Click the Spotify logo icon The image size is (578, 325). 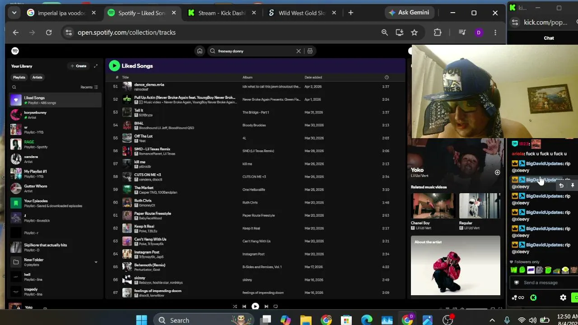pos(15,51)
